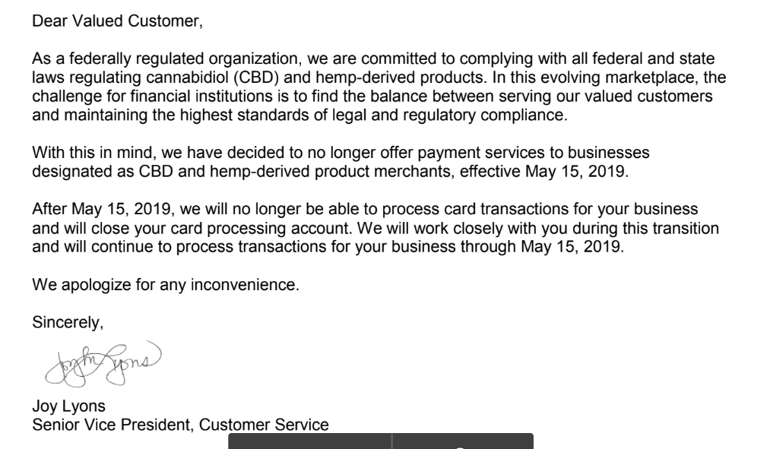773x449 pixels.
Task: Click the phrase 'through May 15, 2019.'
Action: pyautogui.click(x=542, y=246)
